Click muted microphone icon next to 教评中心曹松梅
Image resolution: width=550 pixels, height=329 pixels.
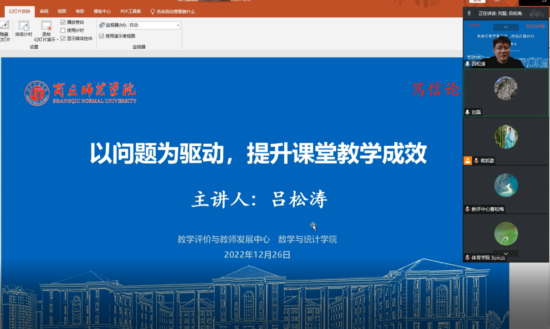[x=468, y=209]
